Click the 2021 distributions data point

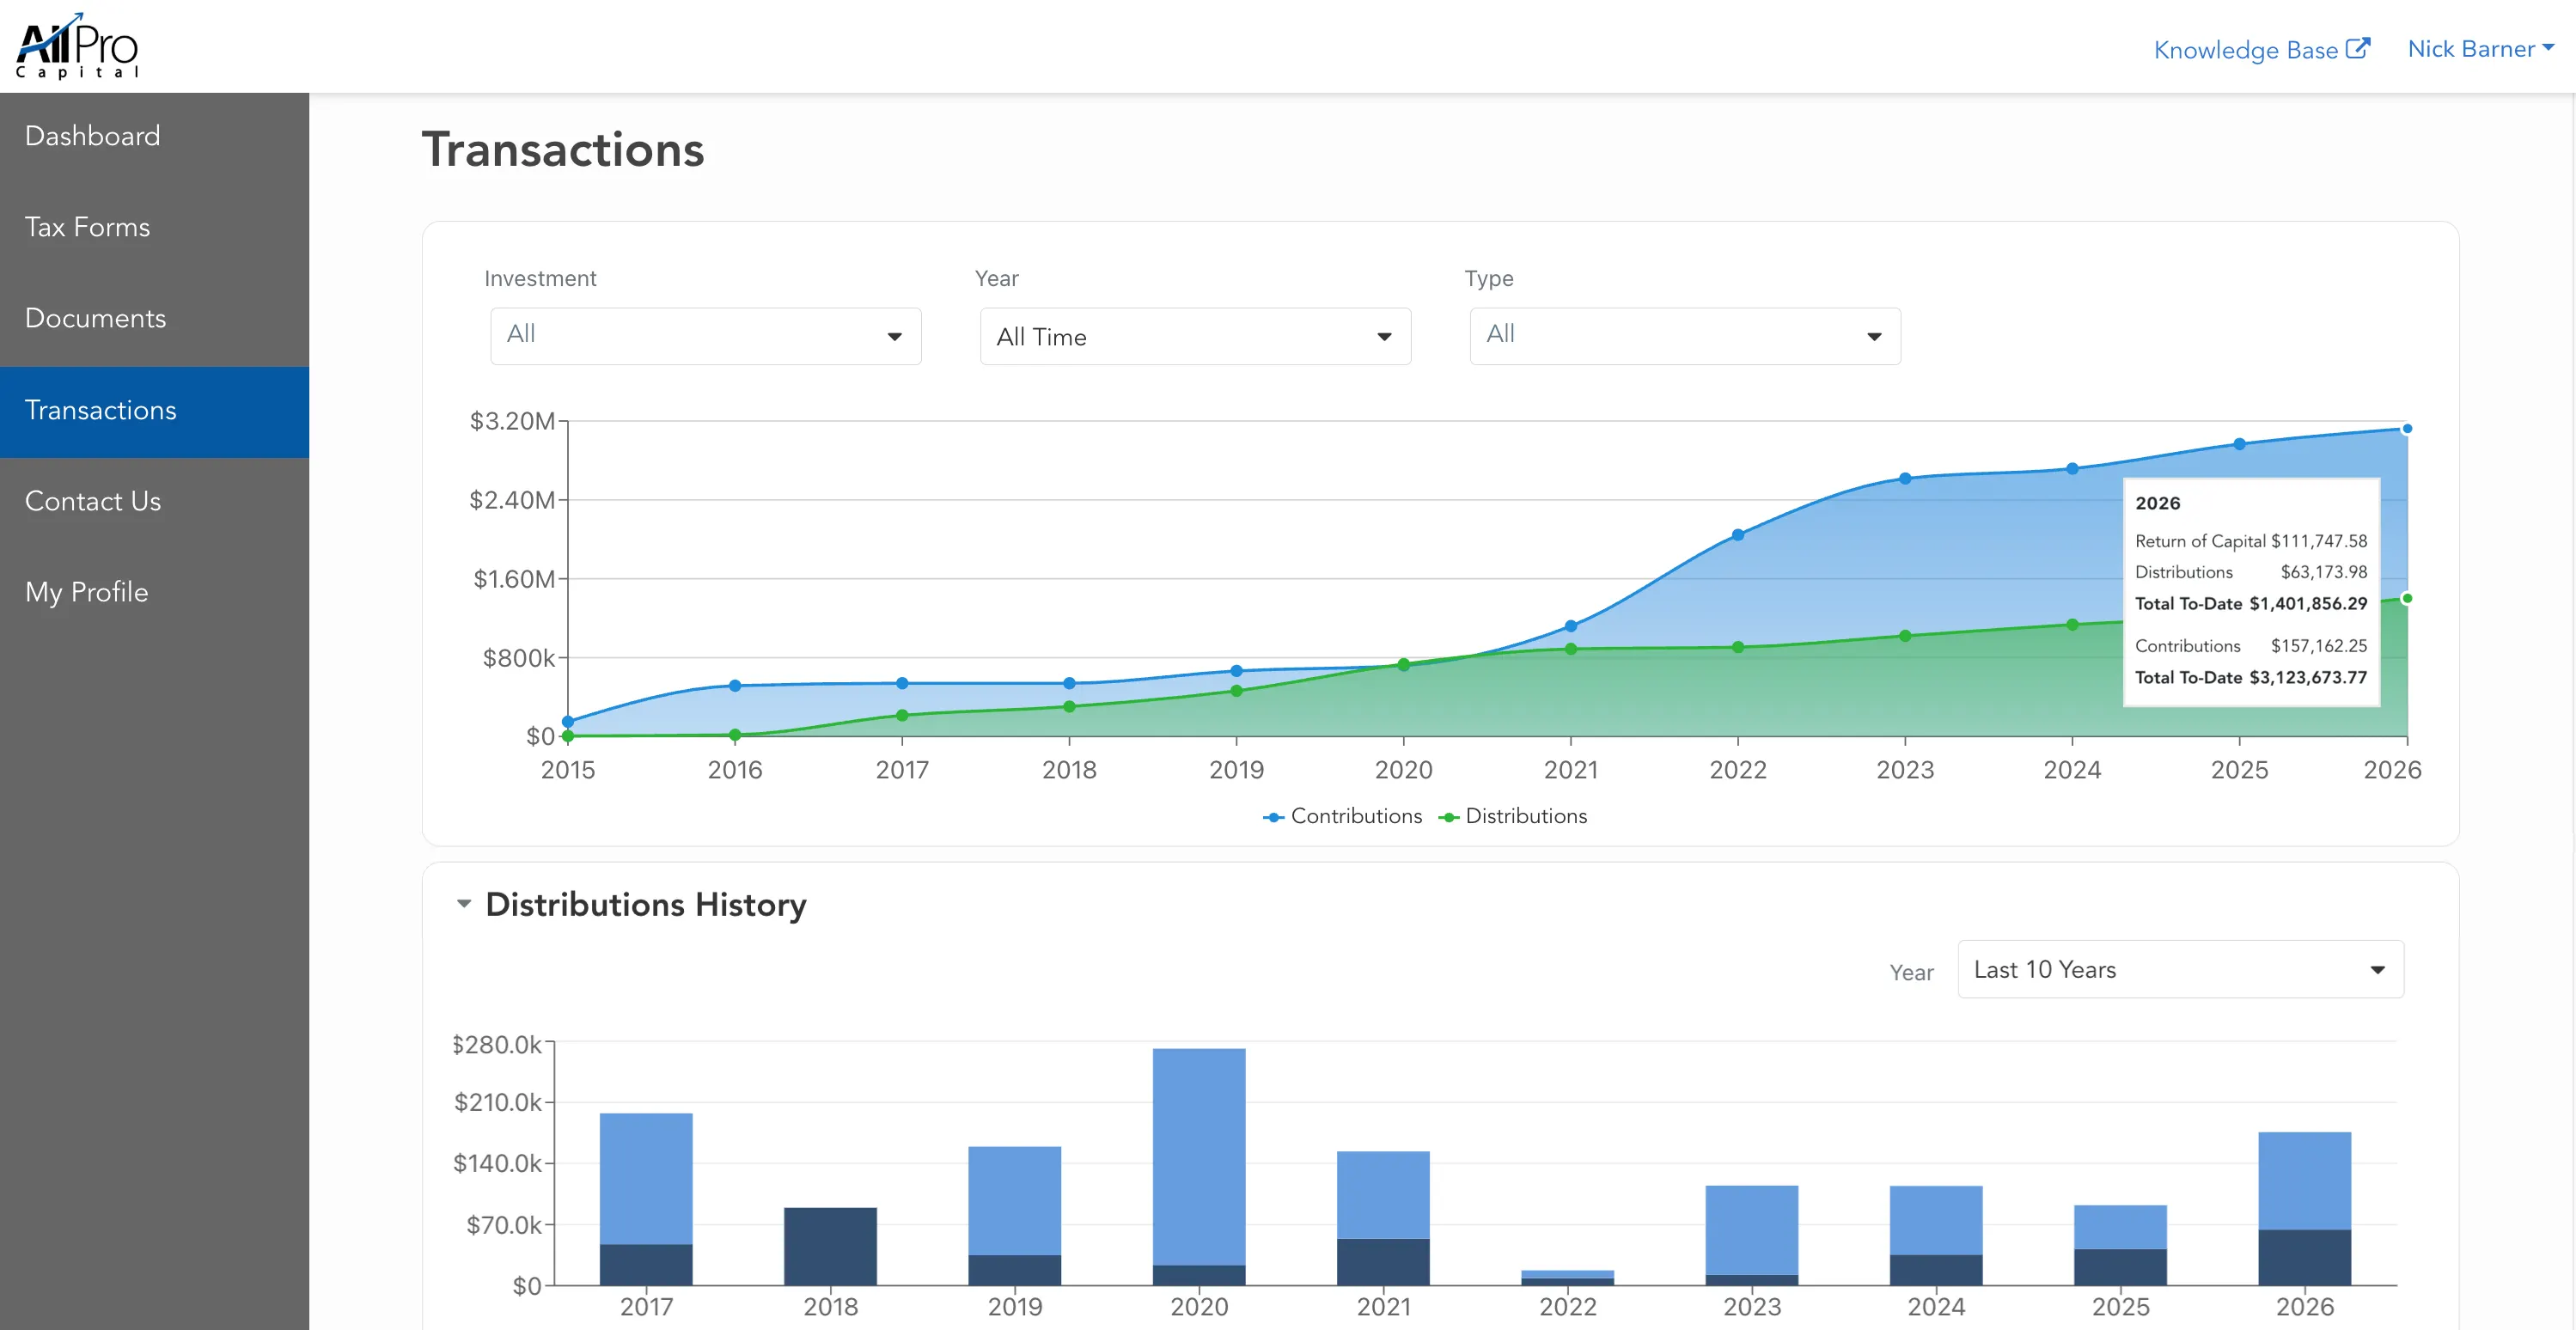[1571, 649]
